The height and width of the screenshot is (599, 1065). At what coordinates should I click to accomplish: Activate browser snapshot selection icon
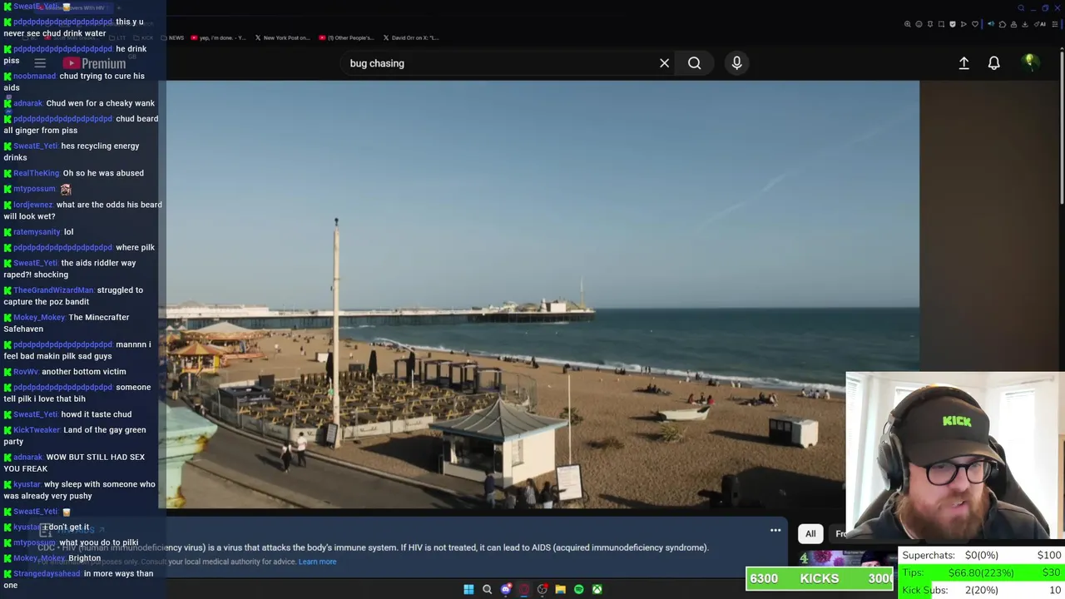coord(941,24)
